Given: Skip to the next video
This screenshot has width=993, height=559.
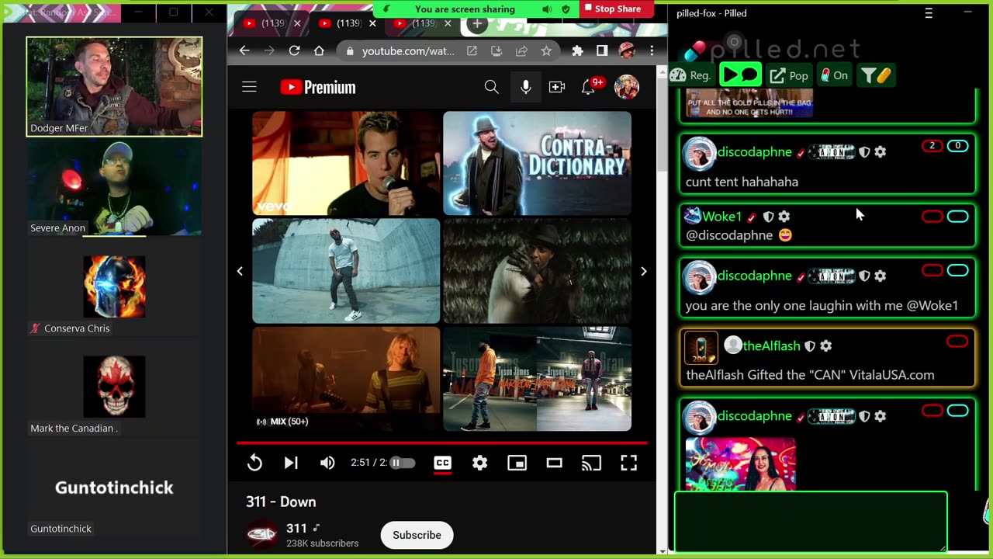Looking at the screenshot, I should point(291,463).
